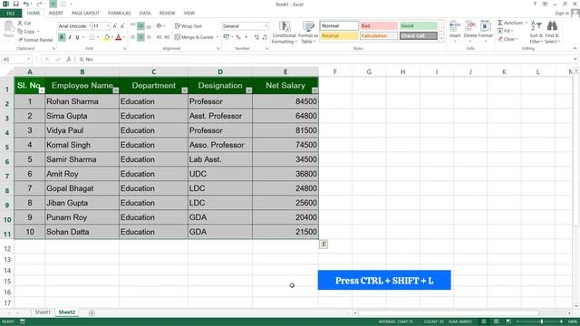
Task: Click the formula bar text field
Action: point(325,59)
